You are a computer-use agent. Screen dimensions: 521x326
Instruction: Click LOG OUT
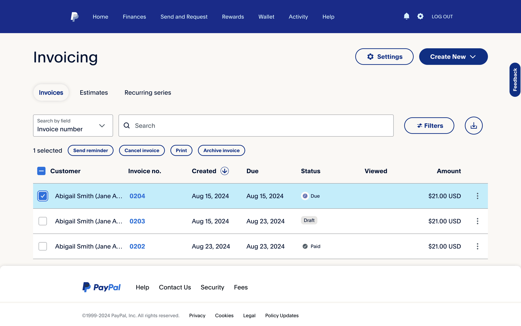pos(442,17)
